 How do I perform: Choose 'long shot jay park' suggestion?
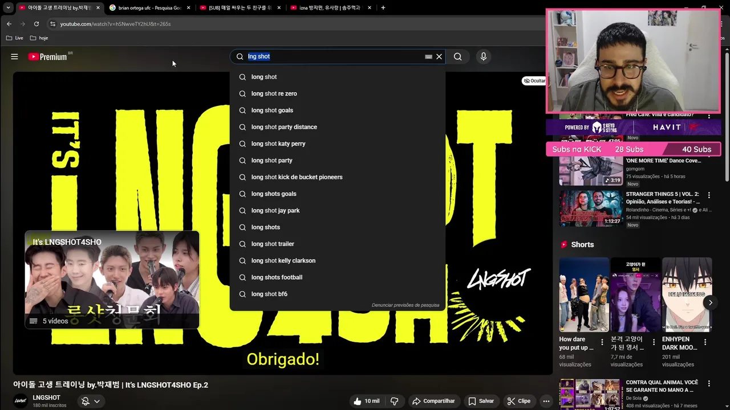[338, 210]
